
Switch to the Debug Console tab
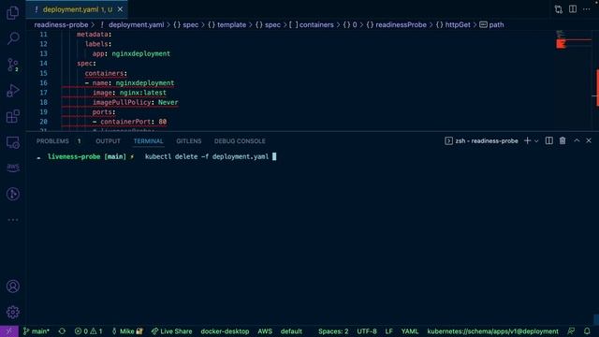click(x=240, y=141)
